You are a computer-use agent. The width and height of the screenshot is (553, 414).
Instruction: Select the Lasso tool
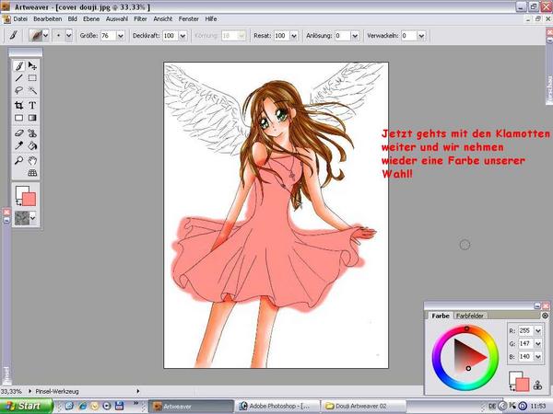19,90
